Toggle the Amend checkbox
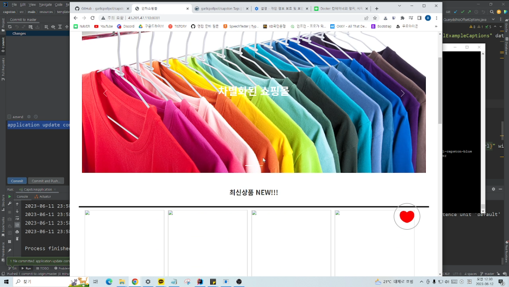Viewport: 509px width, 287px height. [x=9, y=117]
